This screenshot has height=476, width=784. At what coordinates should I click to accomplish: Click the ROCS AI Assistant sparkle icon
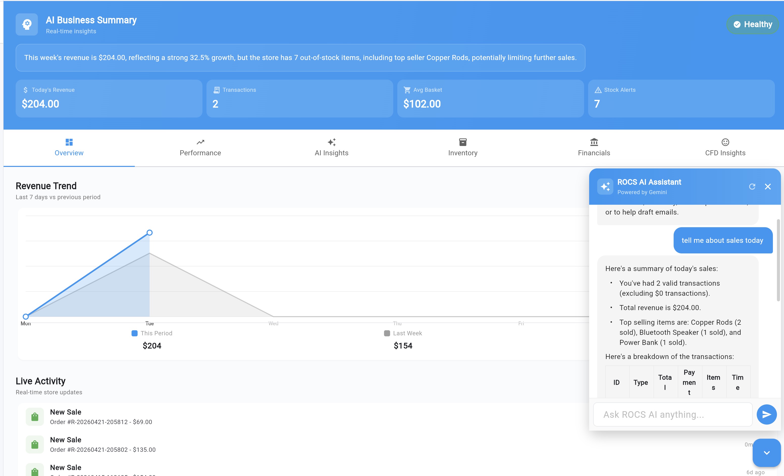coord(606,186)
